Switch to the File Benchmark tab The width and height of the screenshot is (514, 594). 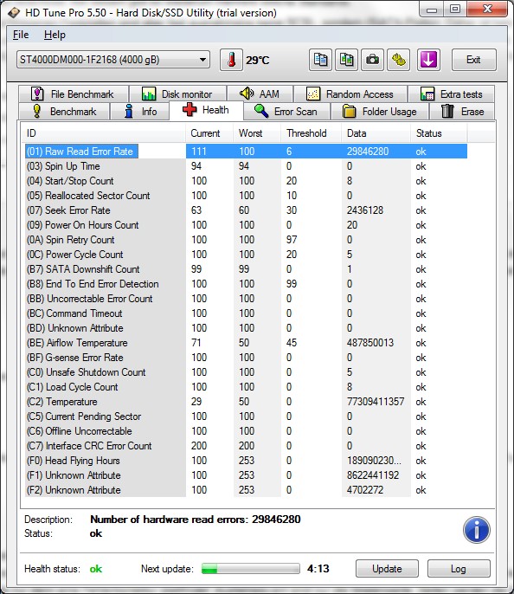click(74, 94)
